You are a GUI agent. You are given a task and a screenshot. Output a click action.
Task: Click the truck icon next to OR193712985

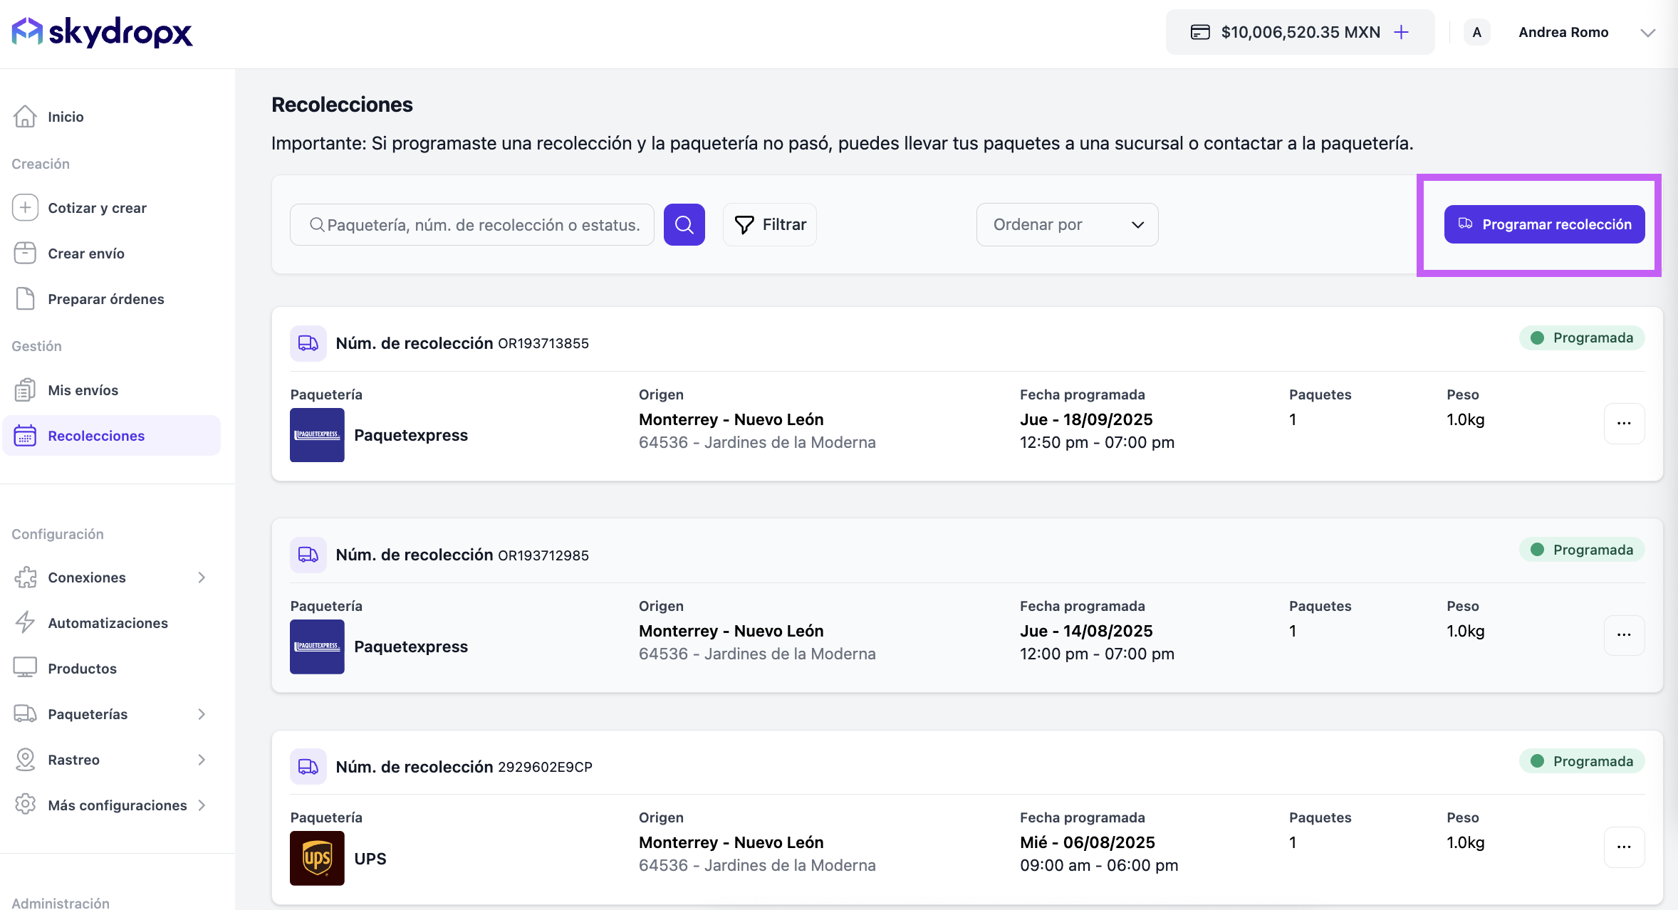tap(308, 555)
